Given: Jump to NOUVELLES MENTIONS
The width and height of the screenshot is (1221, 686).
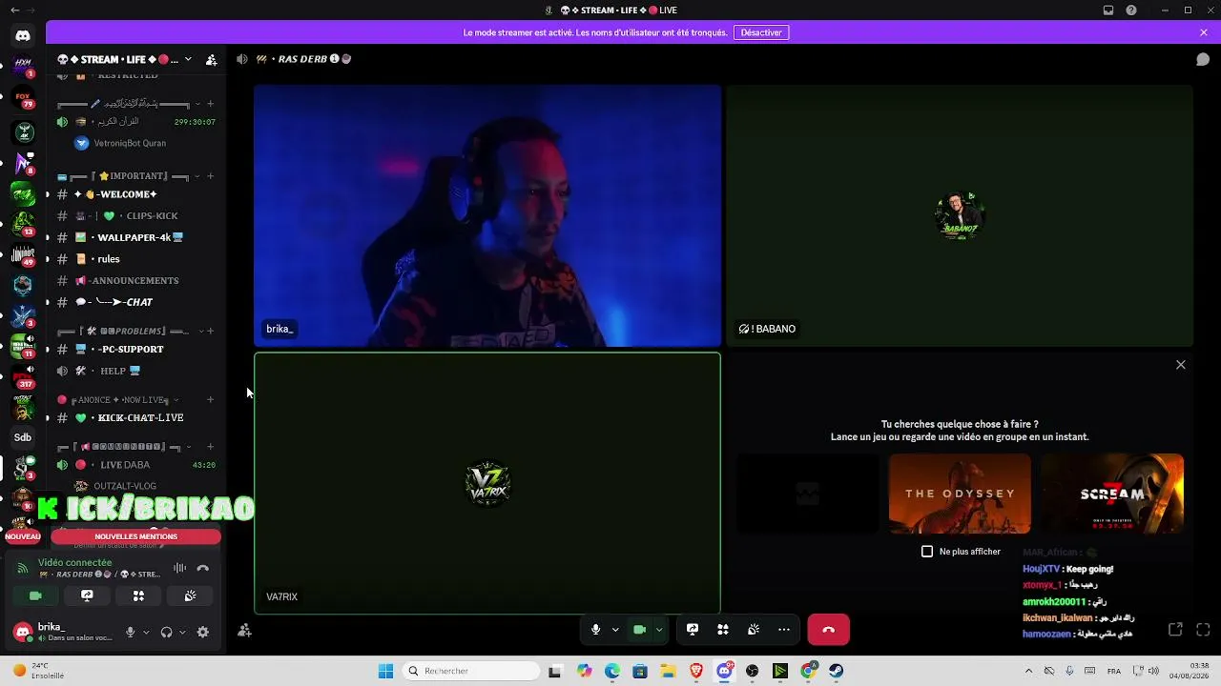Looking at the screenshot, I should coord(136,536).
